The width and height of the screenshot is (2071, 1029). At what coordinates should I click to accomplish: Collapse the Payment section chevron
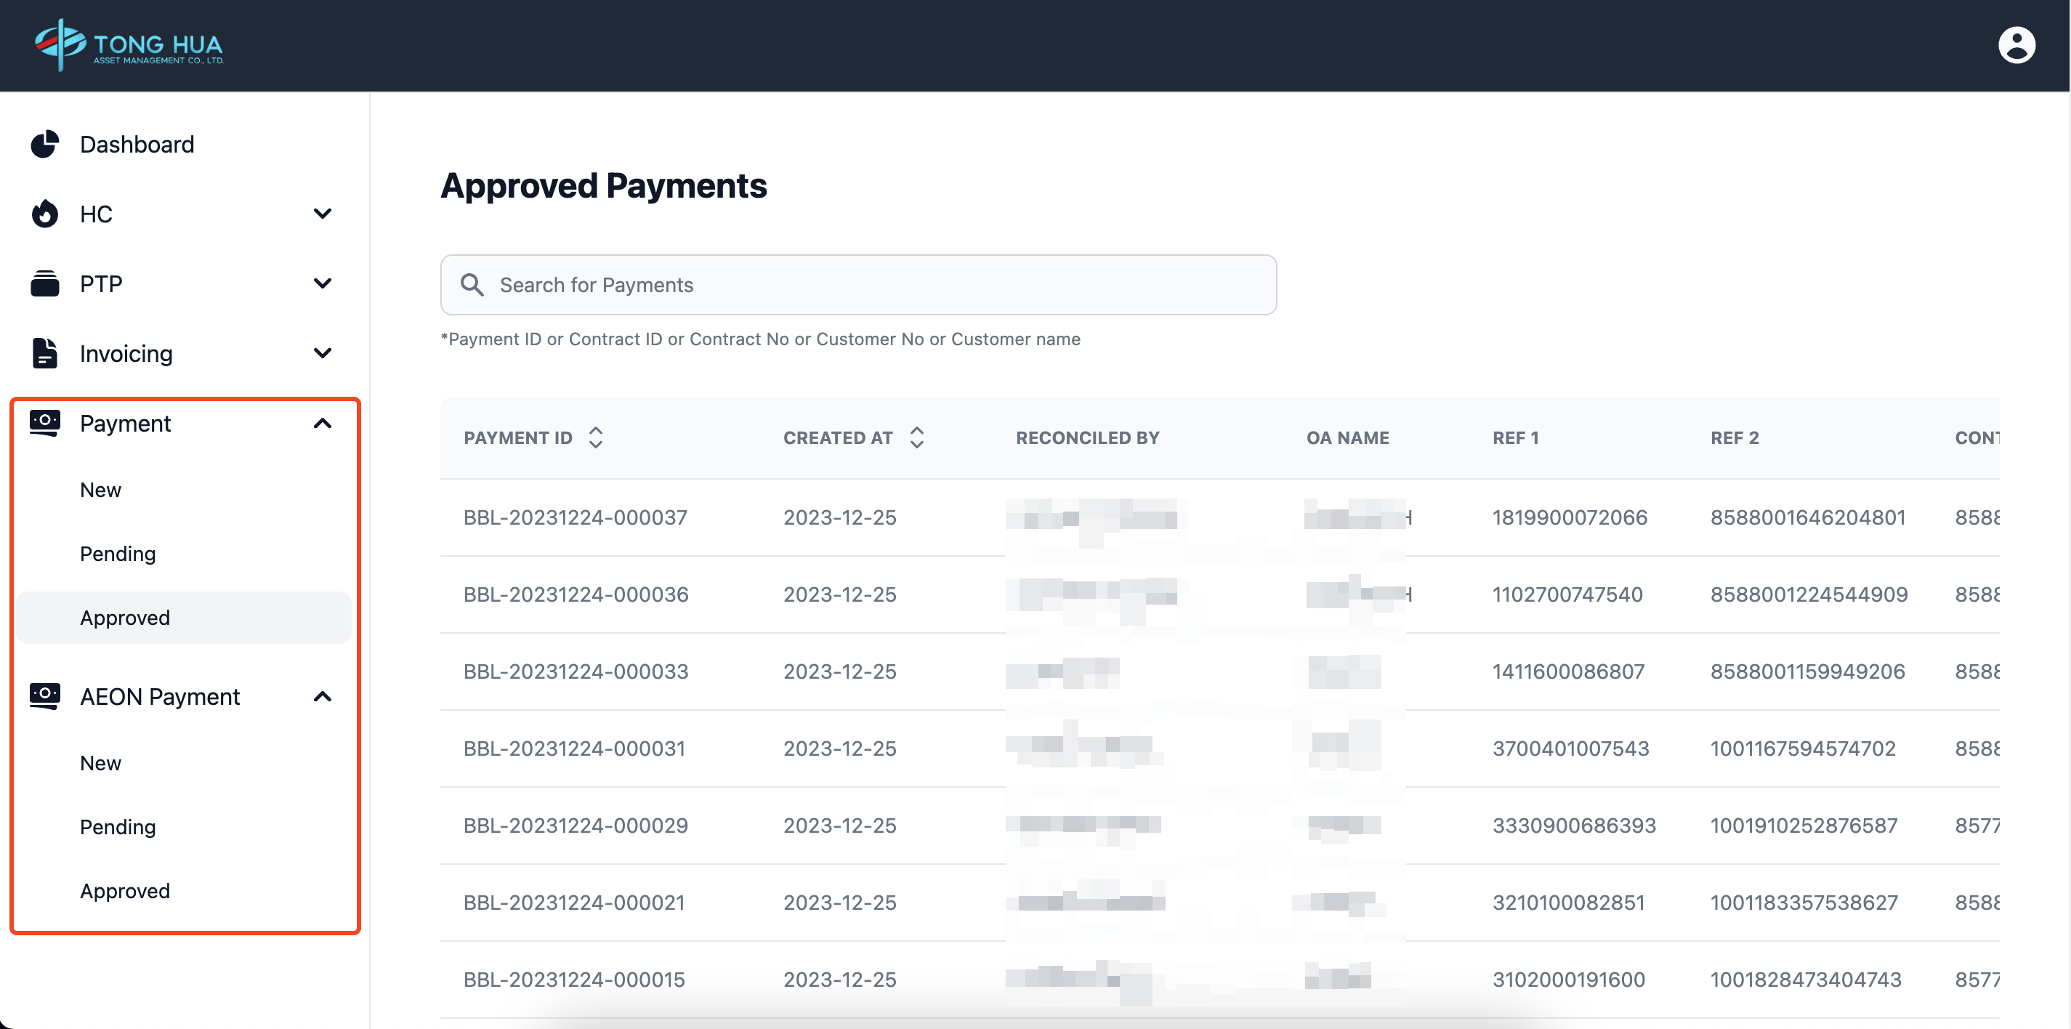[323, 424]
